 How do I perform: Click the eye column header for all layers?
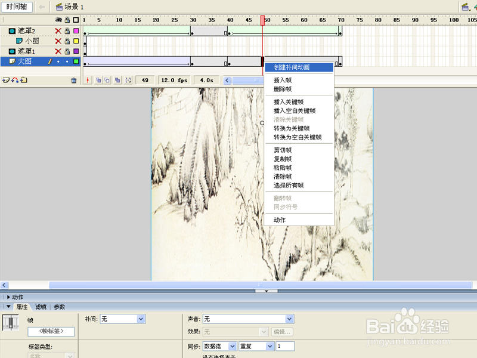[58, 20]
